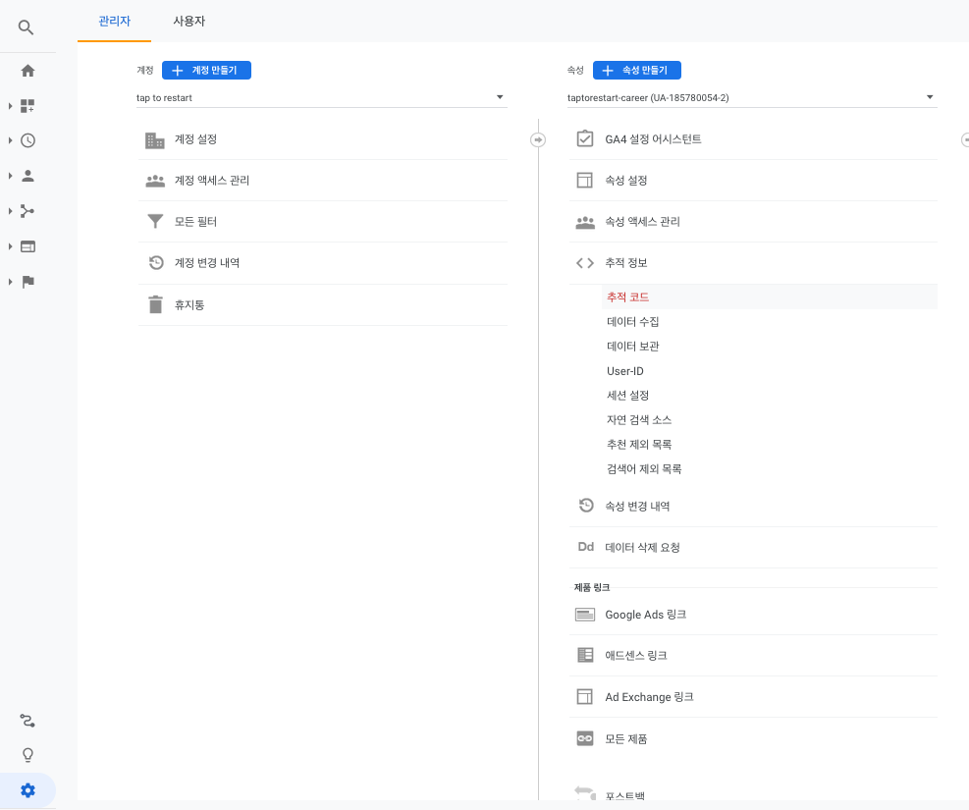Viewport: 969px width, 810px height.
Task: Click the 애드센스 링크 icon
Action: pyautogui.click(x=584, y=655)
